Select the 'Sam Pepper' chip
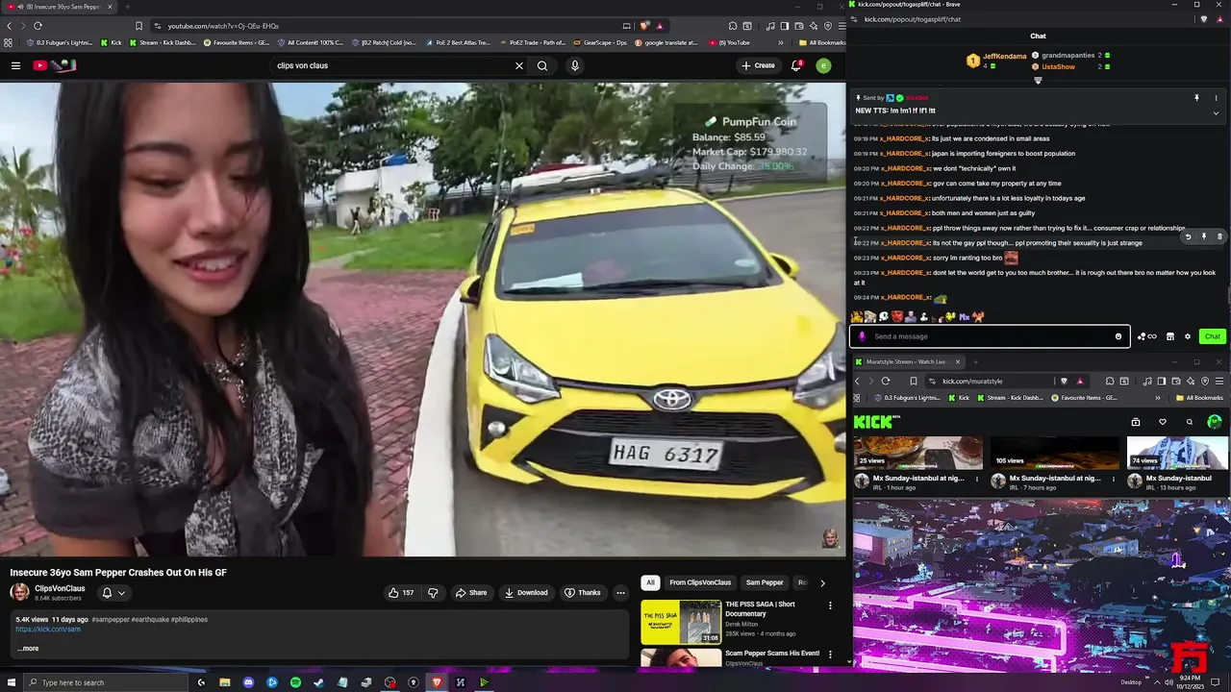This screenshot has width=1231, height=692. tap(765, 582)
